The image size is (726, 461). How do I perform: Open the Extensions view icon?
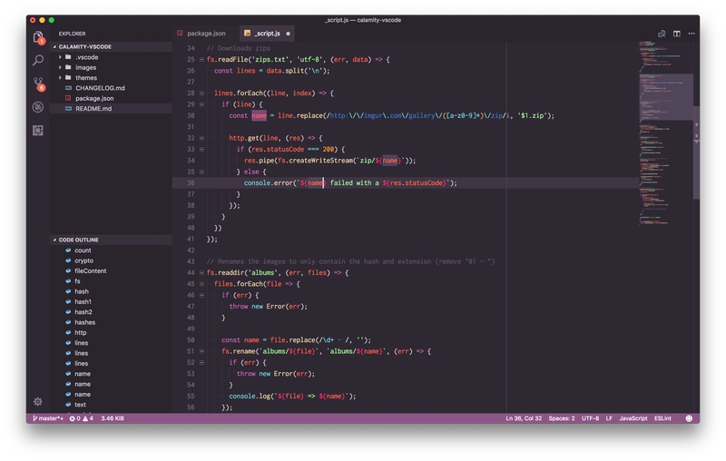click(38, 131)
